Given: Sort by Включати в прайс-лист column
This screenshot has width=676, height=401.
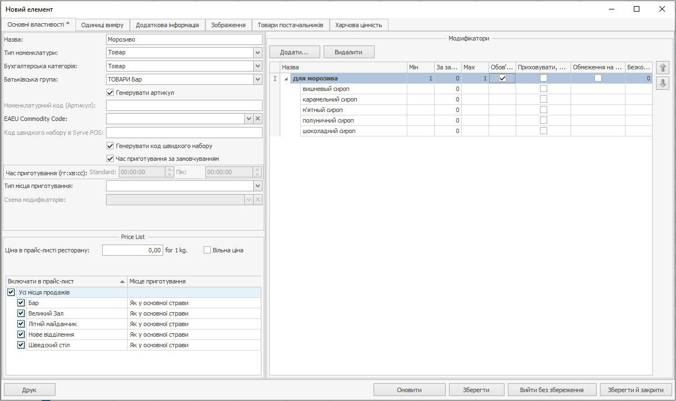Looking at the screenshot, I should 66,281.
